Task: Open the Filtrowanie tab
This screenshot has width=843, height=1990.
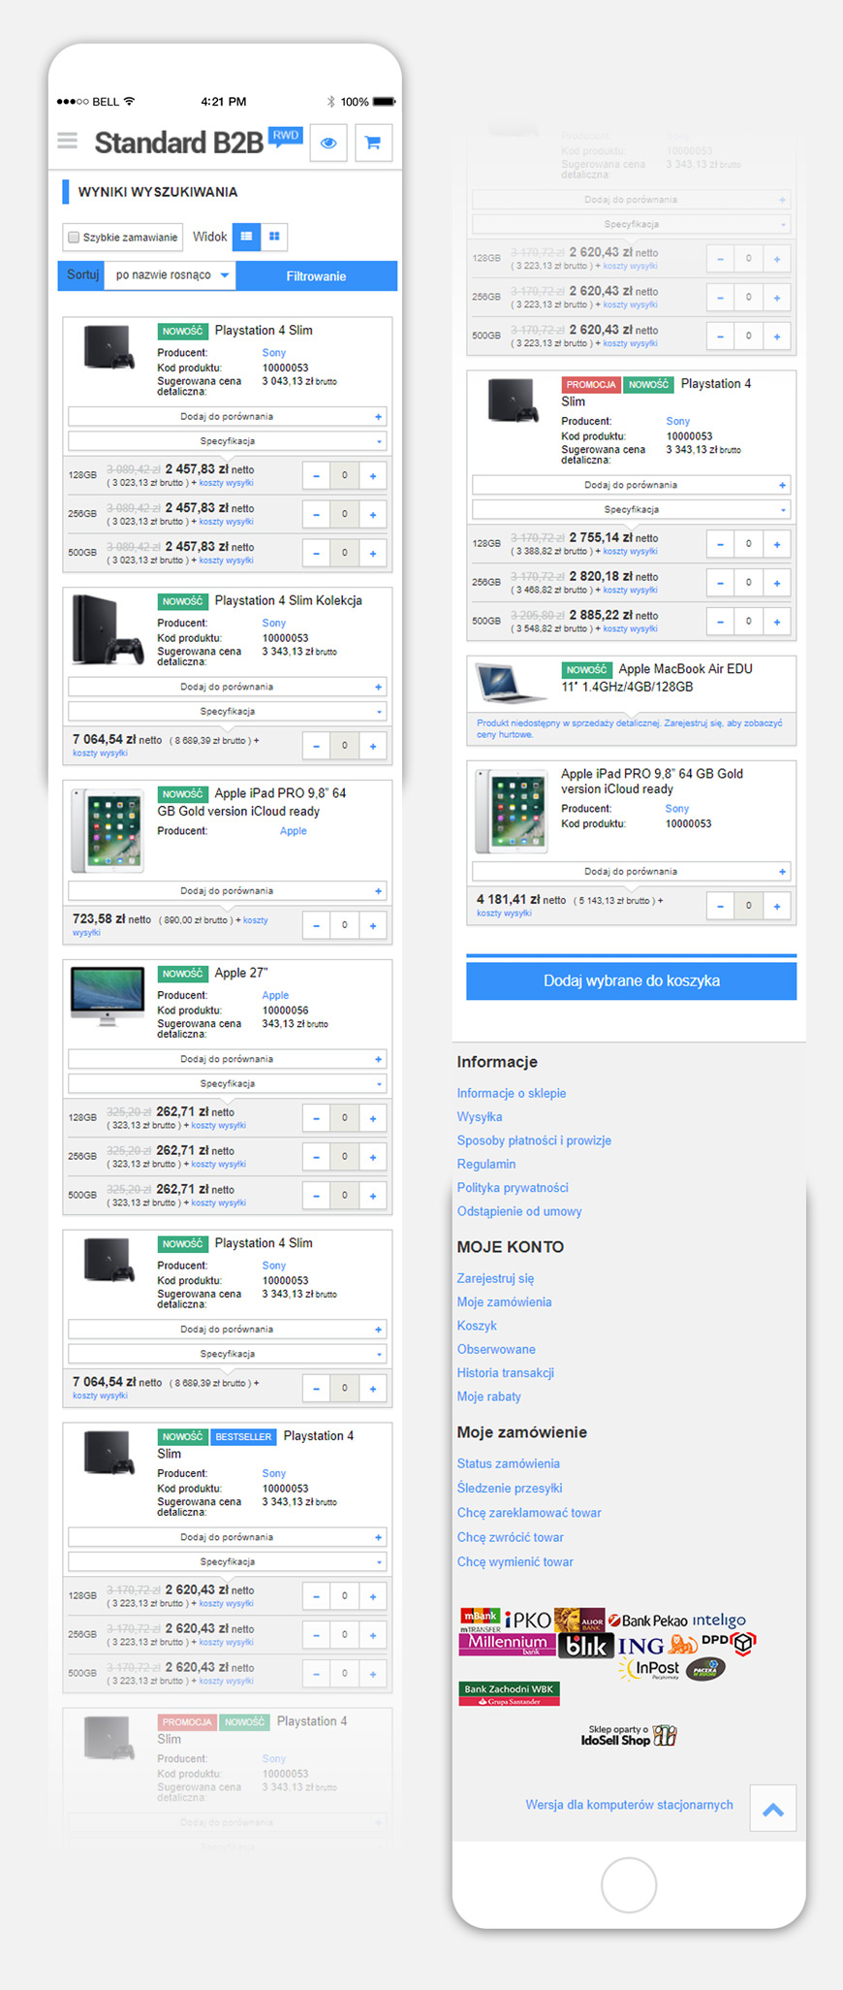Action: 316,276
